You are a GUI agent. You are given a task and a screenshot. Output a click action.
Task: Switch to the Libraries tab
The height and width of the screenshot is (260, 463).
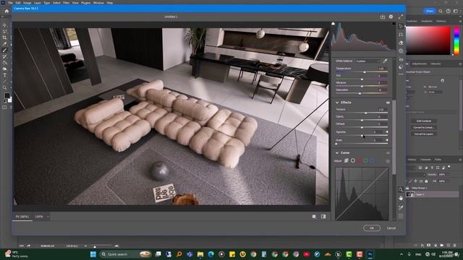[436, 64]
